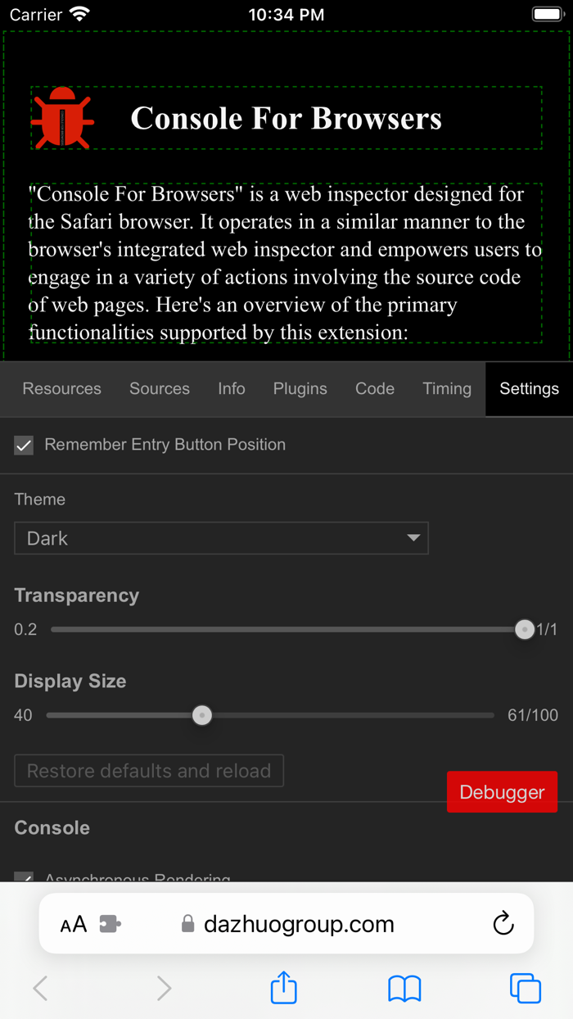Screen dimensions: 573x1019
Task: Uncheck Remember Entry Button Position
Action: [23, 445]
